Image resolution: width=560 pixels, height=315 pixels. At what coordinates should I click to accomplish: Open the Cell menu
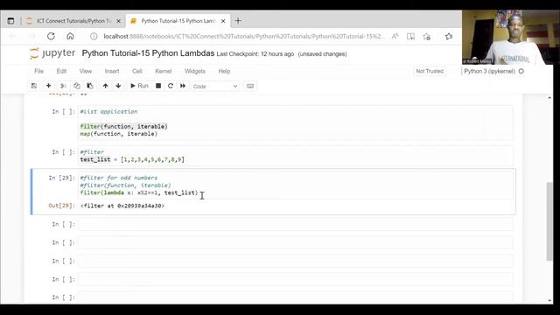(137, 71)
